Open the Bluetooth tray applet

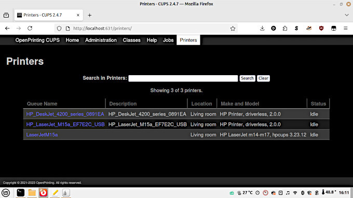[303, 193]
